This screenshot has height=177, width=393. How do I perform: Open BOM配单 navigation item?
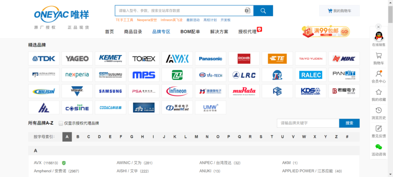190,32
